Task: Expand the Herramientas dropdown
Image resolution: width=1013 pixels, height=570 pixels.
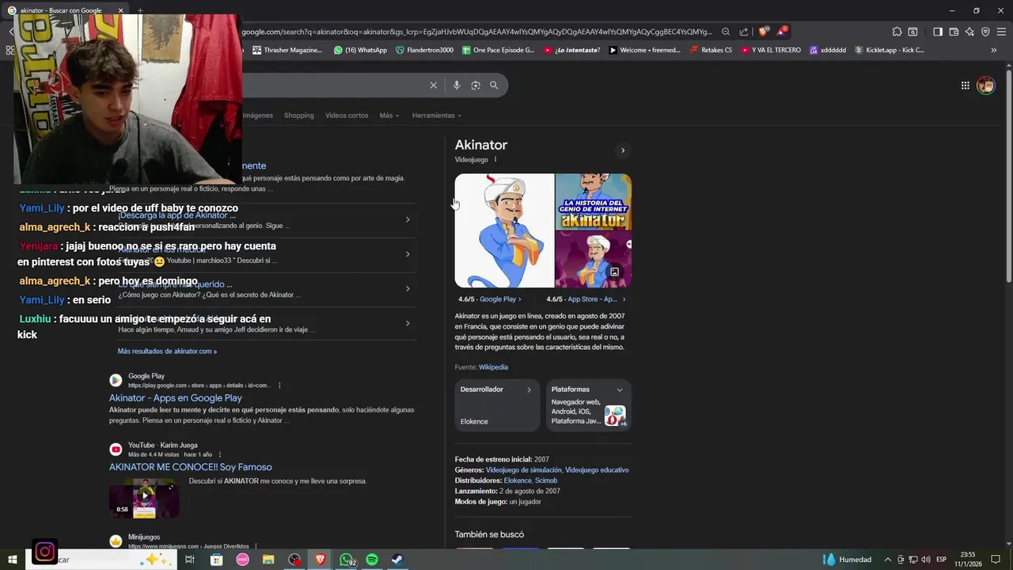Action: [x=436, y=116]
